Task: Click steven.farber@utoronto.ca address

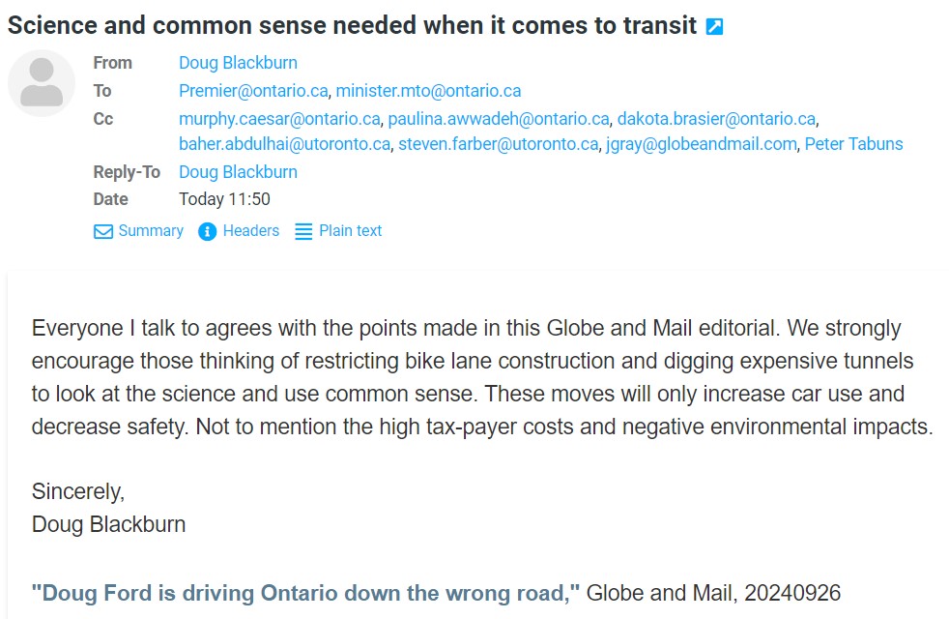Action: [498, 144]
